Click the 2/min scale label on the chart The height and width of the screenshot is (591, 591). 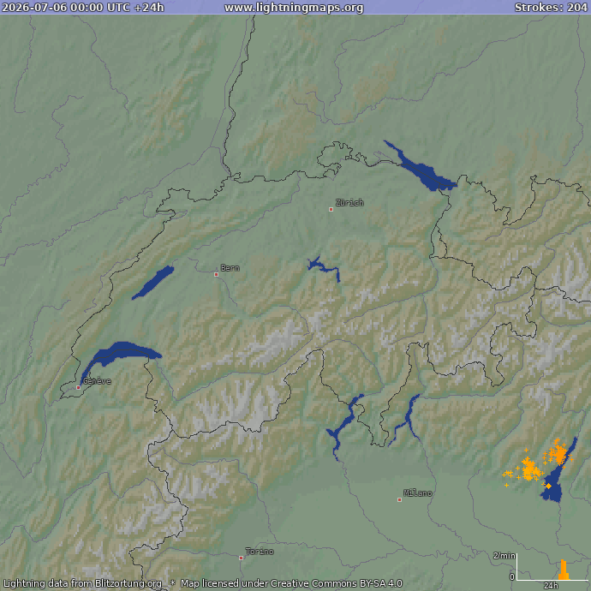(504, 556)
